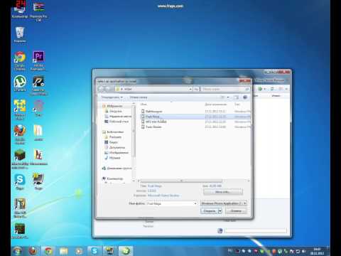The image size is (341, 256).
Task: Switch to Skype on the taskbar
Action: point(94,251)
